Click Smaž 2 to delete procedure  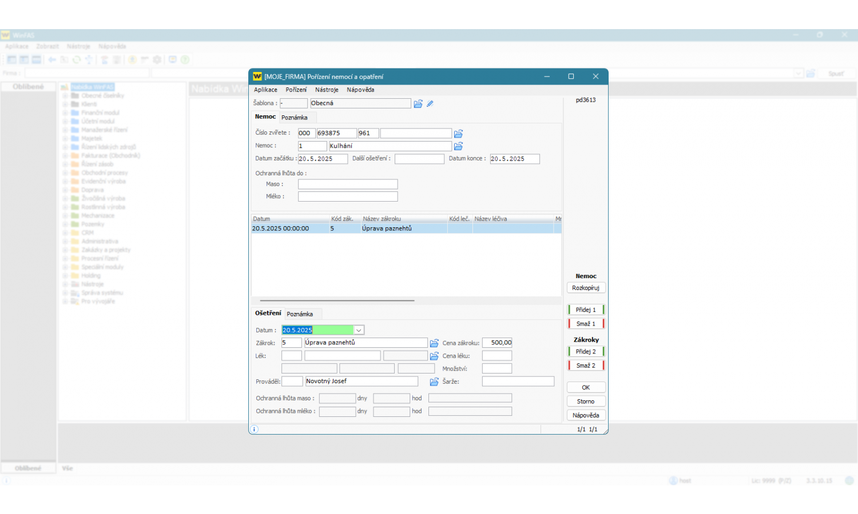pyautogui.click(x=586, y=366)
